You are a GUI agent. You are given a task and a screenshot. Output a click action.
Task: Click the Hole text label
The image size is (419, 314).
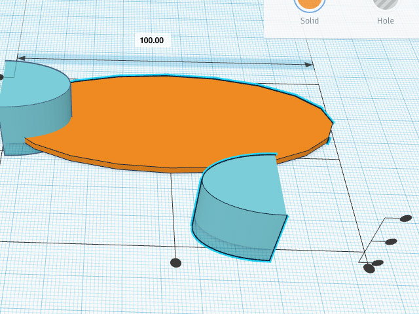(x=386, y=20)
